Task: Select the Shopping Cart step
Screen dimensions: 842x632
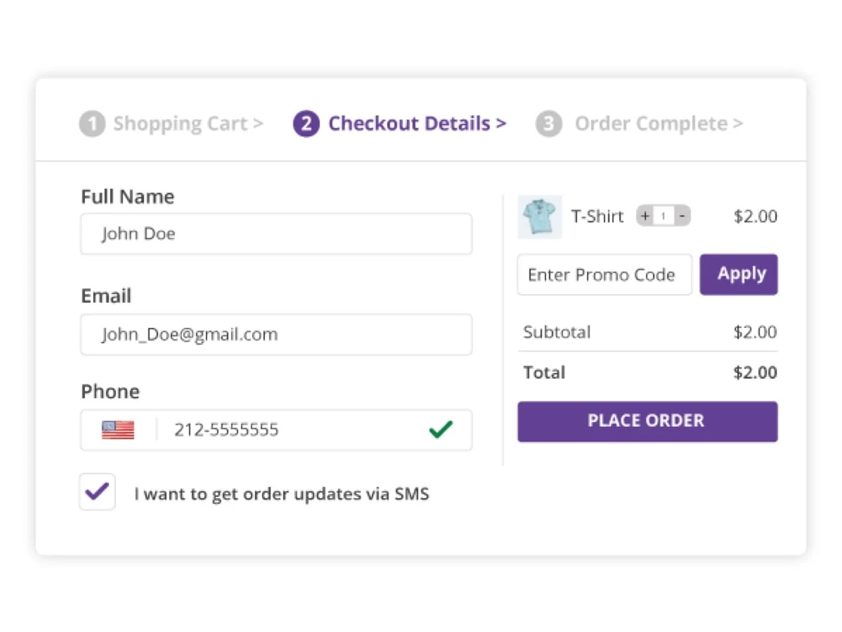Action: (x=187, y=123)
